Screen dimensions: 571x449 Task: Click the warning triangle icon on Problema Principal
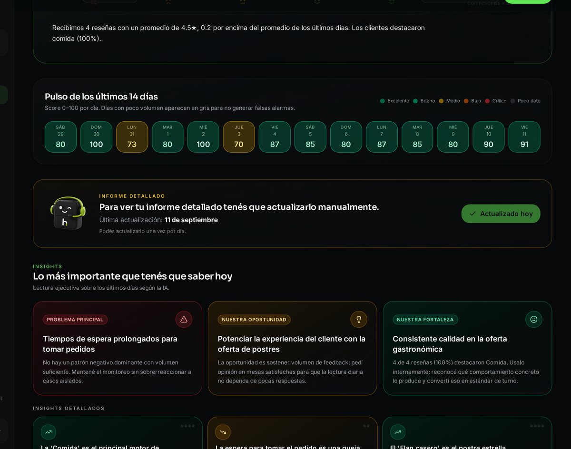[x=184, y=320]
